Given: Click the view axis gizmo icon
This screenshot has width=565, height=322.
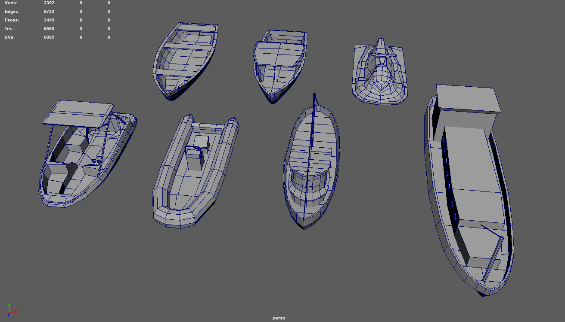Looking at the screenshot, I should [x=12, y=310].
